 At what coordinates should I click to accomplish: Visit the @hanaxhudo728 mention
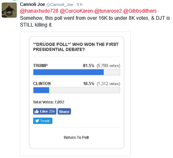(39, 11)
